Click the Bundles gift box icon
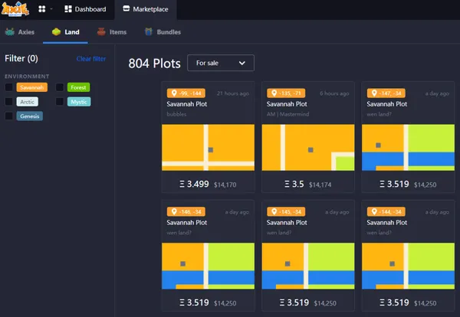The image size is (460, 317). pos(148,32)
